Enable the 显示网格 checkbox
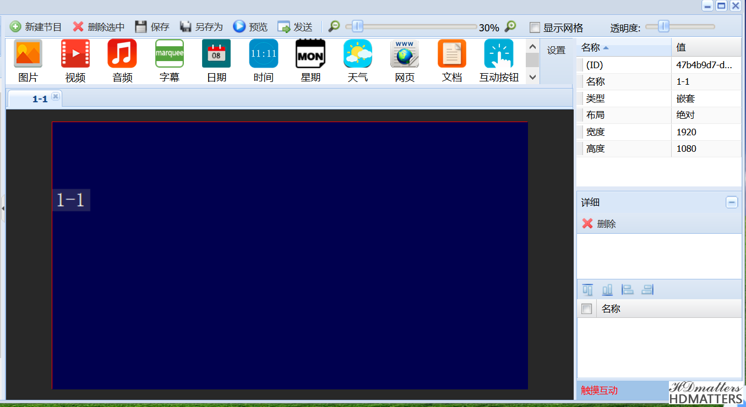This screenshot has height=407, width=746. [535, 28]
